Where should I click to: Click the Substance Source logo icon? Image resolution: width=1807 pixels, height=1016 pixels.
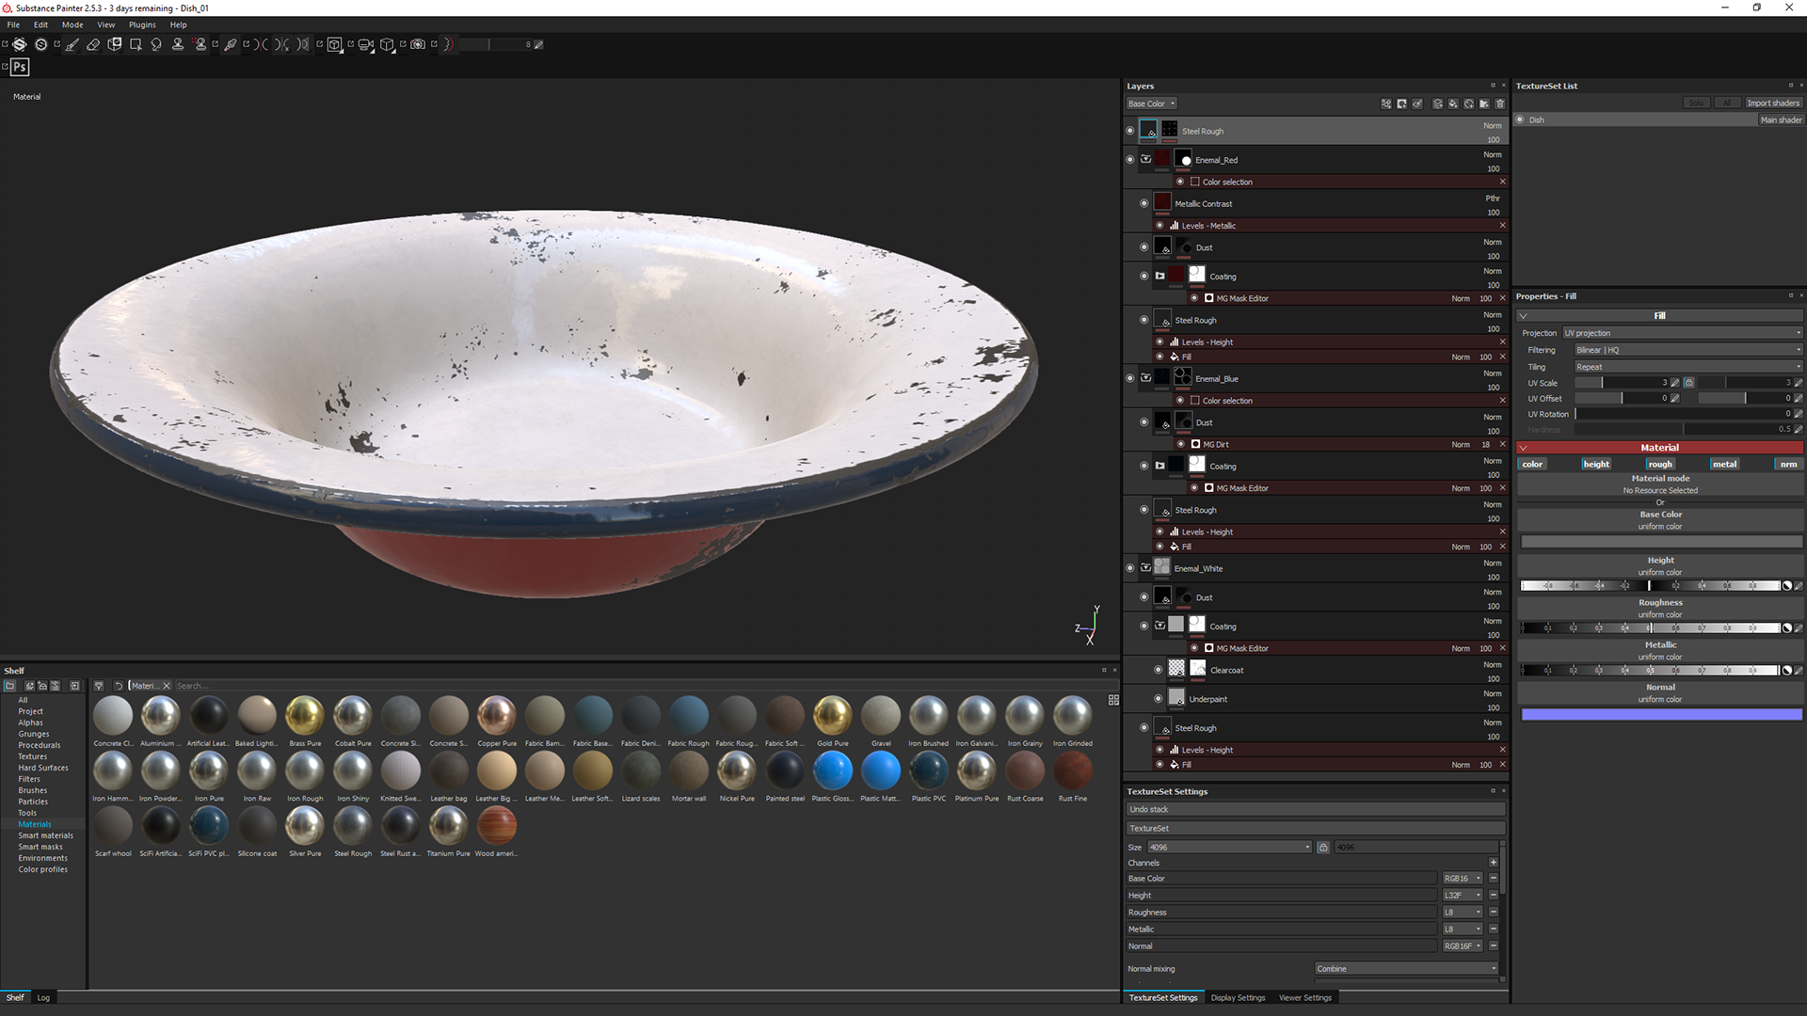tap(19, 44)
